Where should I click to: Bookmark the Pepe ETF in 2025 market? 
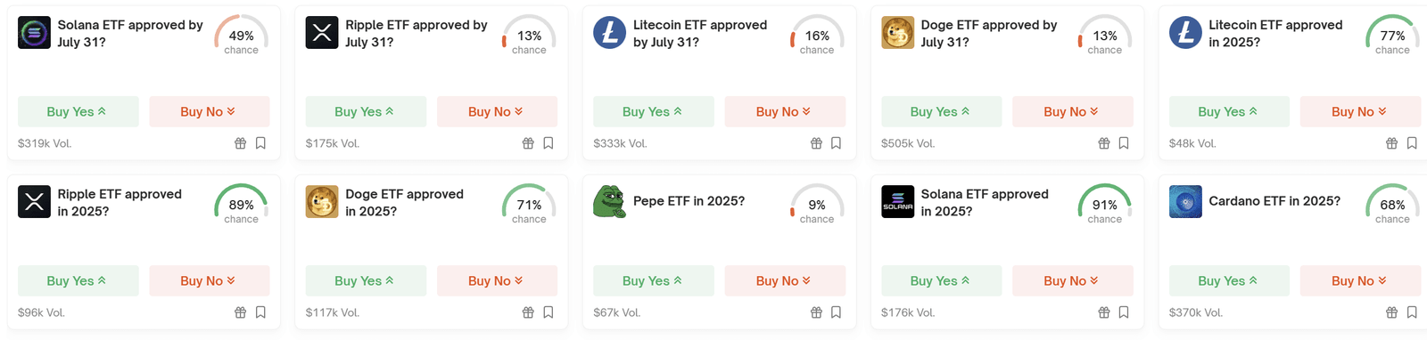click(836, 312)
